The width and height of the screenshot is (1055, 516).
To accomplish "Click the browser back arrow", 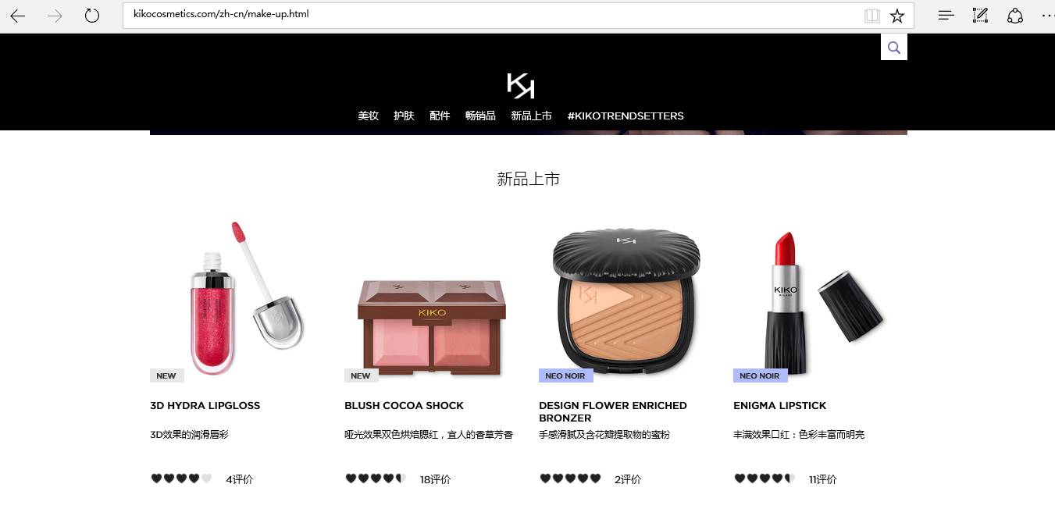I will click(x=17, y=16).
